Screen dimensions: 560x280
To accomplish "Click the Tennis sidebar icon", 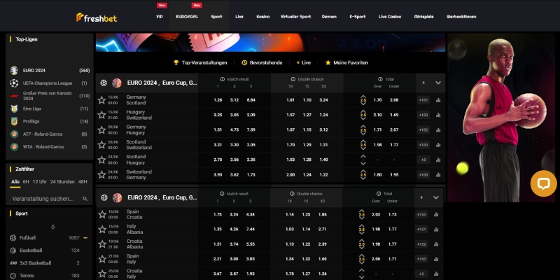I will click(x=13, y=276).
